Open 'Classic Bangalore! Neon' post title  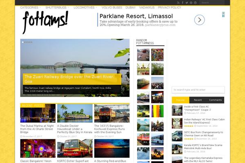pyautogui.click(x=36, y=161)
